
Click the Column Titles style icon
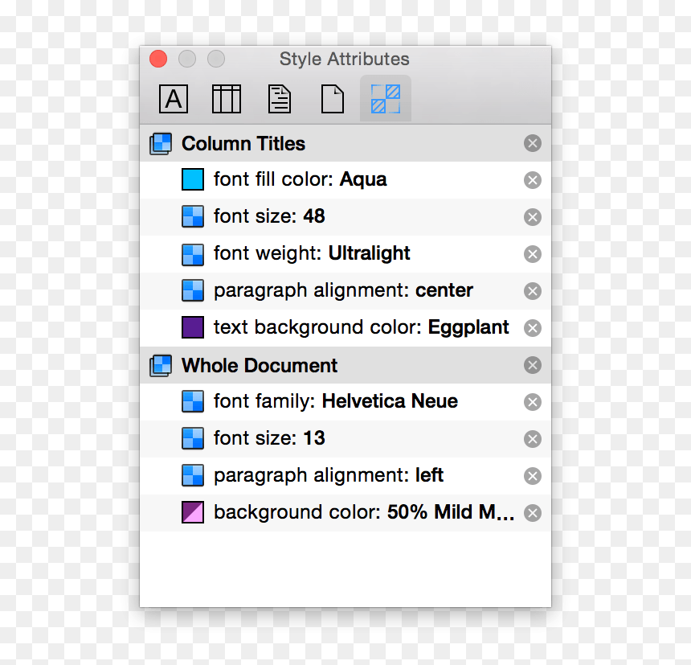coord(161,144)
